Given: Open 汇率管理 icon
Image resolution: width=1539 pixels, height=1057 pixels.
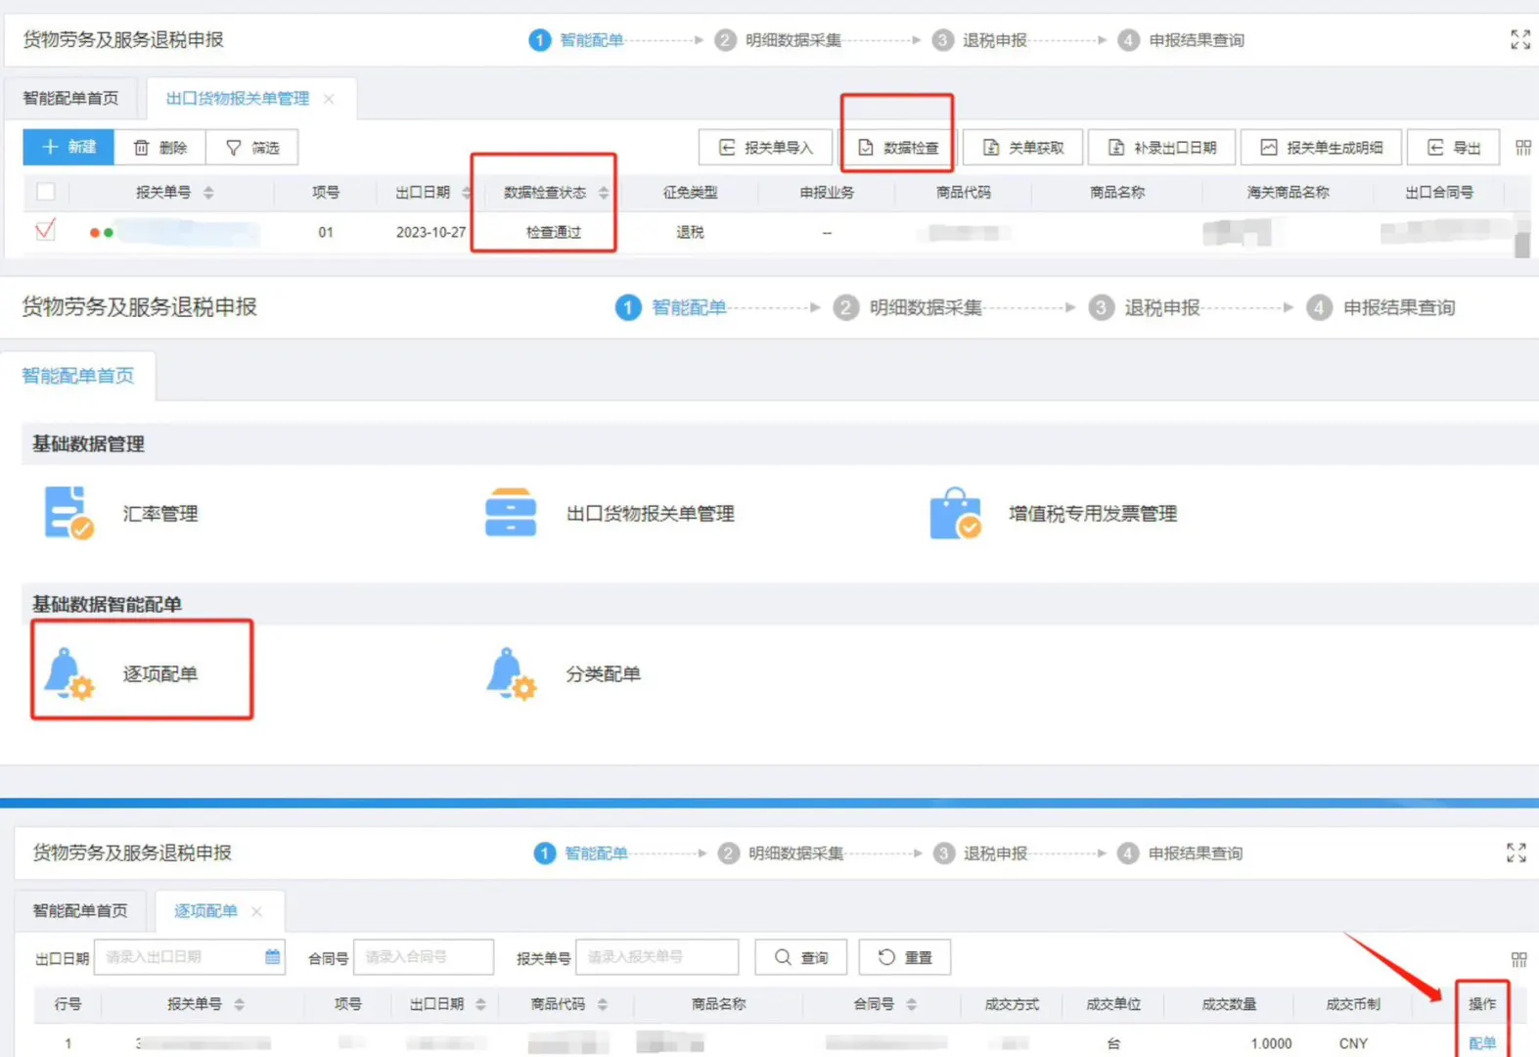Looking at the screenshot, I should pyautogui.click(x=68, y=513).
